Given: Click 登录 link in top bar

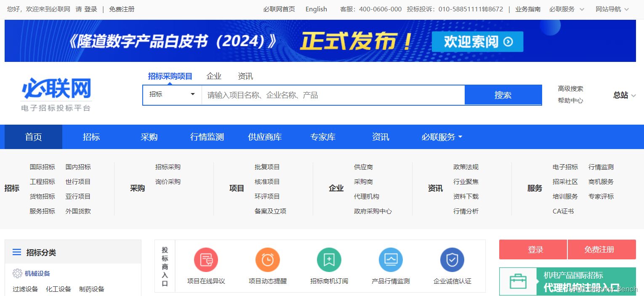Looking at the screenshot, I should 91,9.
